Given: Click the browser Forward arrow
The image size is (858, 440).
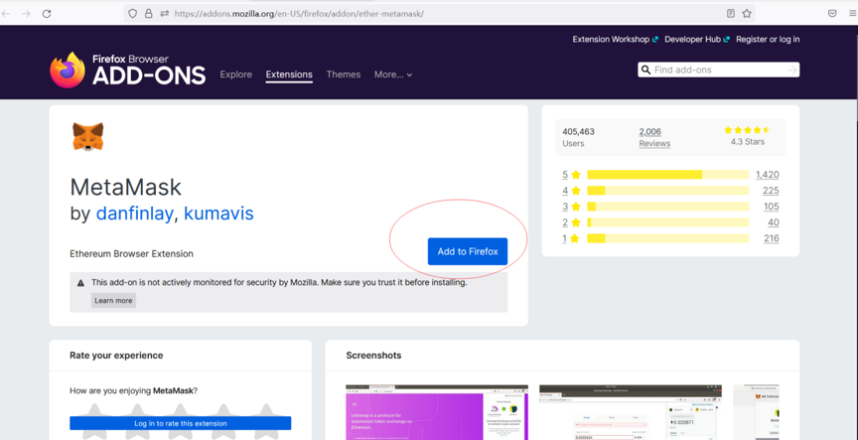Looking at the screenshot, I should [x=26, y=14].
